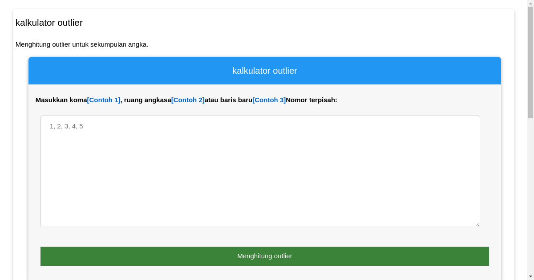Click the blue kalkulator outlier header banner

265,71
